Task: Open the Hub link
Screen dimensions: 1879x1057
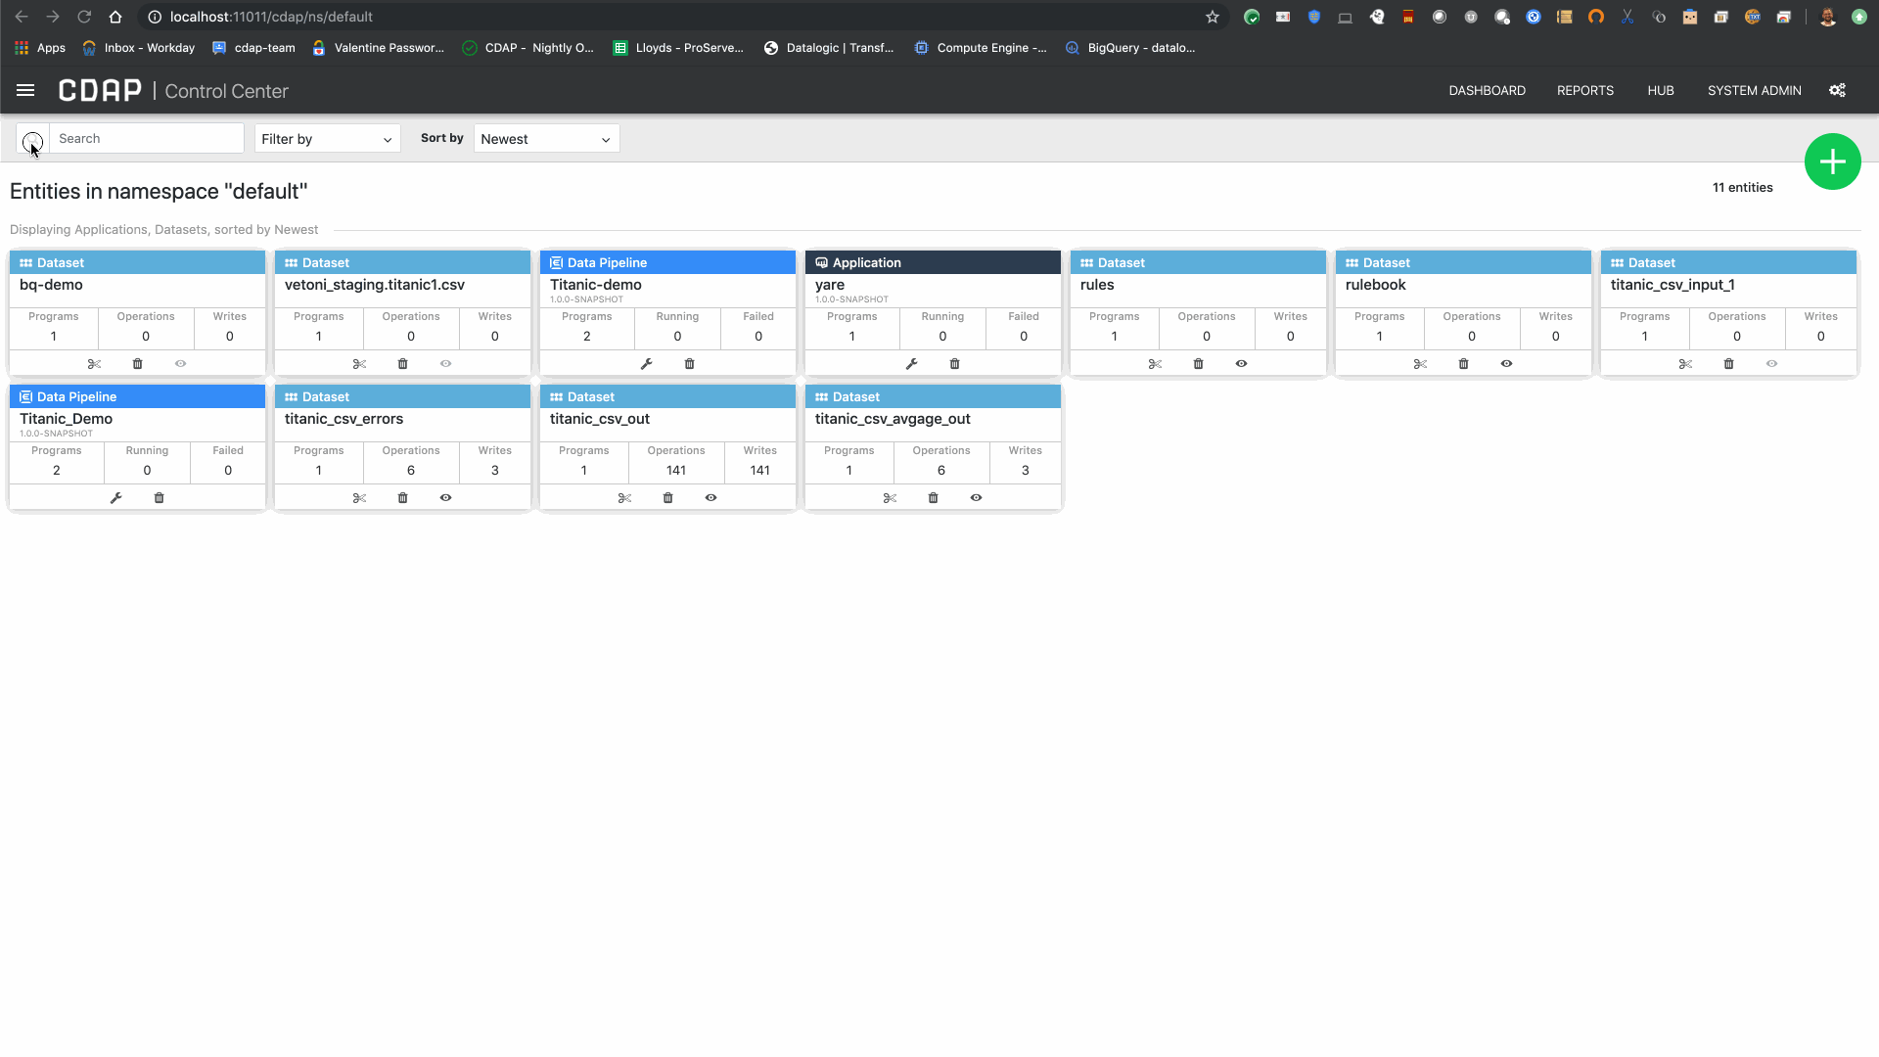Action: pos(1660,90)
